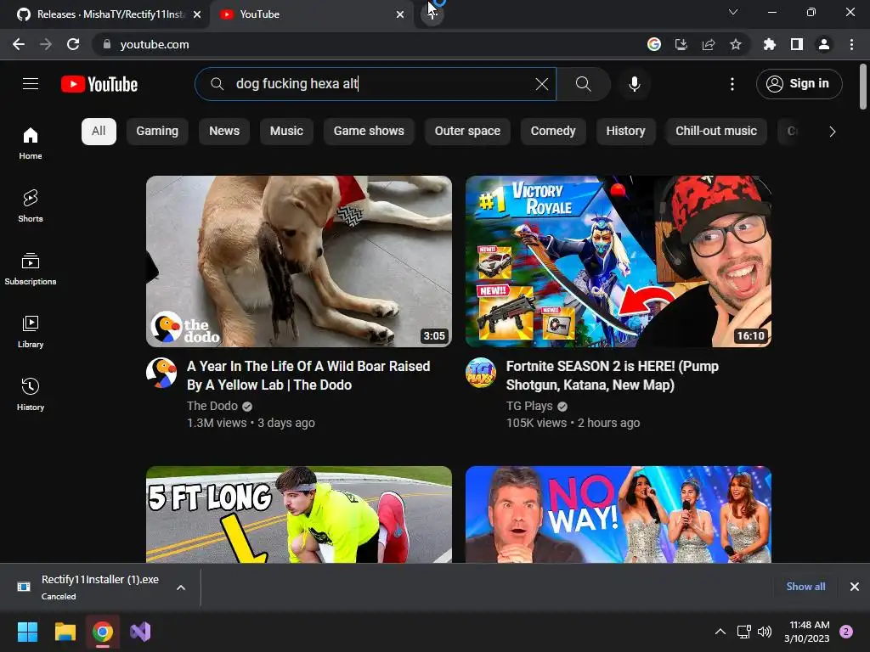Viewport: 870px width, 652px height.
Task: Click the 5 FT LONG thumbnail
Action: click(x=298, y=514)
